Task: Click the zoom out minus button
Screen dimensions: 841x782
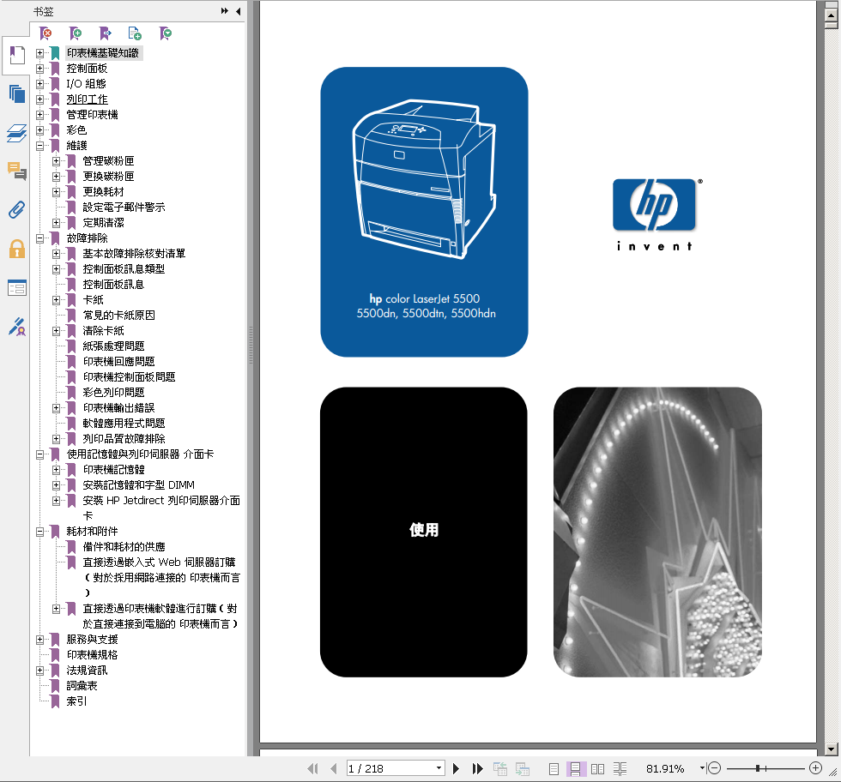Action: tap(714, 768)
